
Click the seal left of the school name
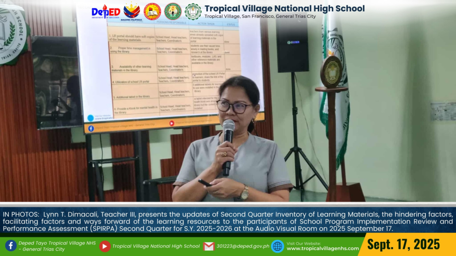(193, 11)
